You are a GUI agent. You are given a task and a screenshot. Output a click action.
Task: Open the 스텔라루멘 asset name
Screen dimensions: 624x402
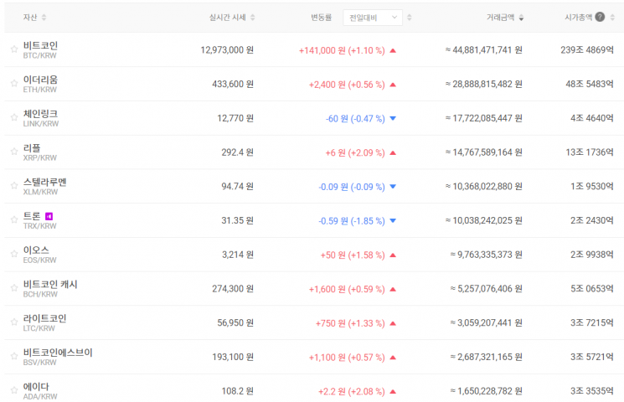point(44,182)
